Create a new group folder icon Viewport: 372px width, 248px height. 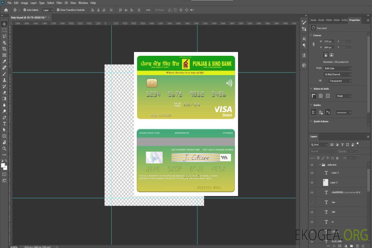tap(351, 246)
